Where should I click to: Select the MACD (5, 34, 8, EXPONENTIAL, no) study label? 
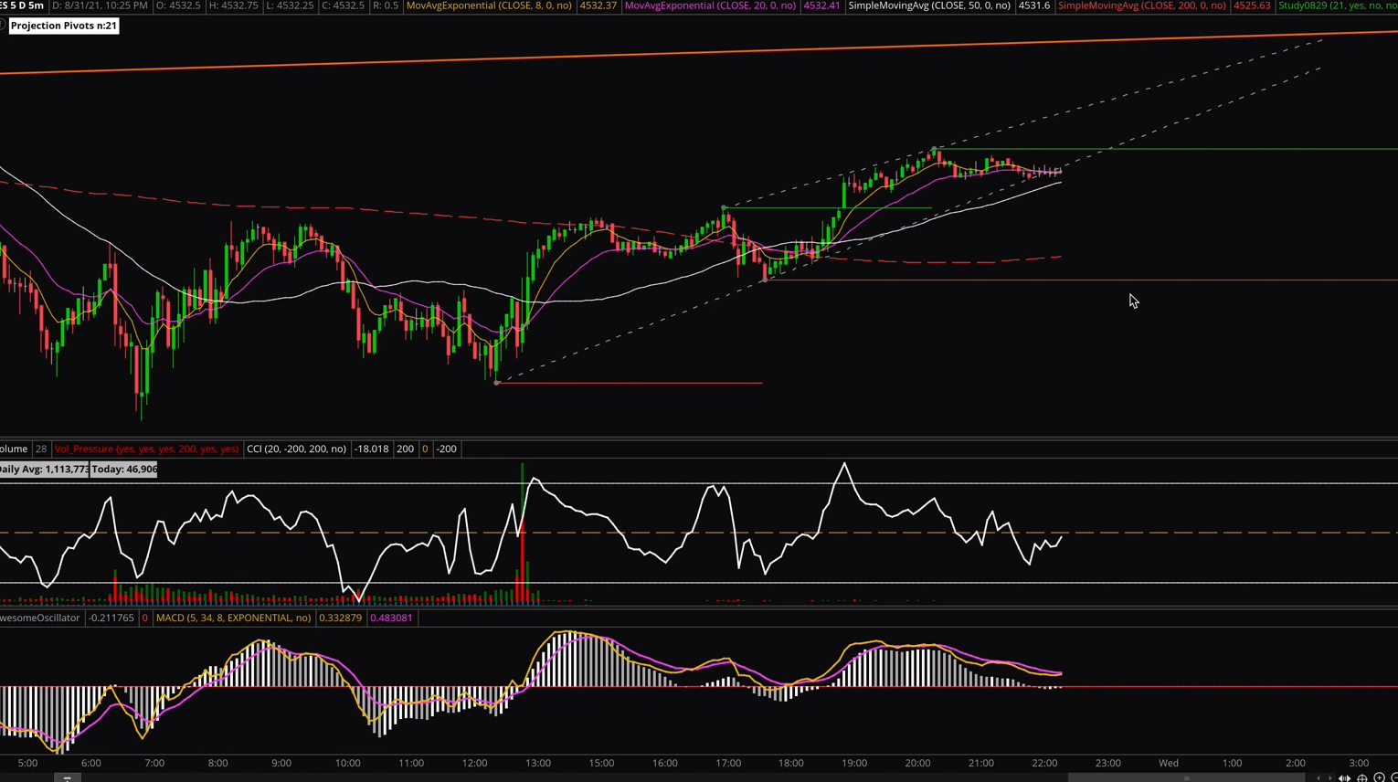(x=233, y=618)
